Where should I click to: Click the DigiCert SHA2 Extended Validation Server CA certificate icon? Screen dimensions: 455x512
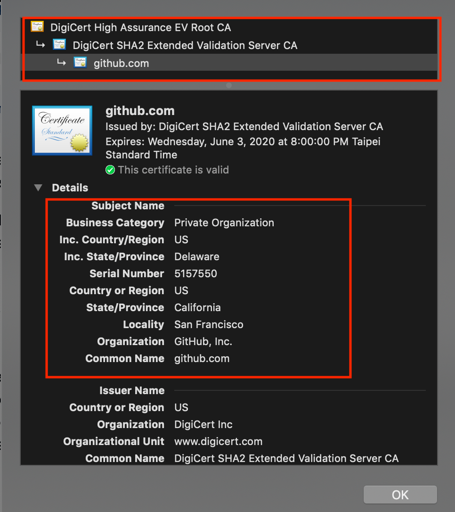[59, 44]
